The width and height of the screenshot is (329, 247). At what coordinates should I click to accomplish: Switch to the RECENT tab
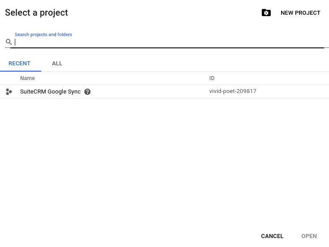point(19,64)
